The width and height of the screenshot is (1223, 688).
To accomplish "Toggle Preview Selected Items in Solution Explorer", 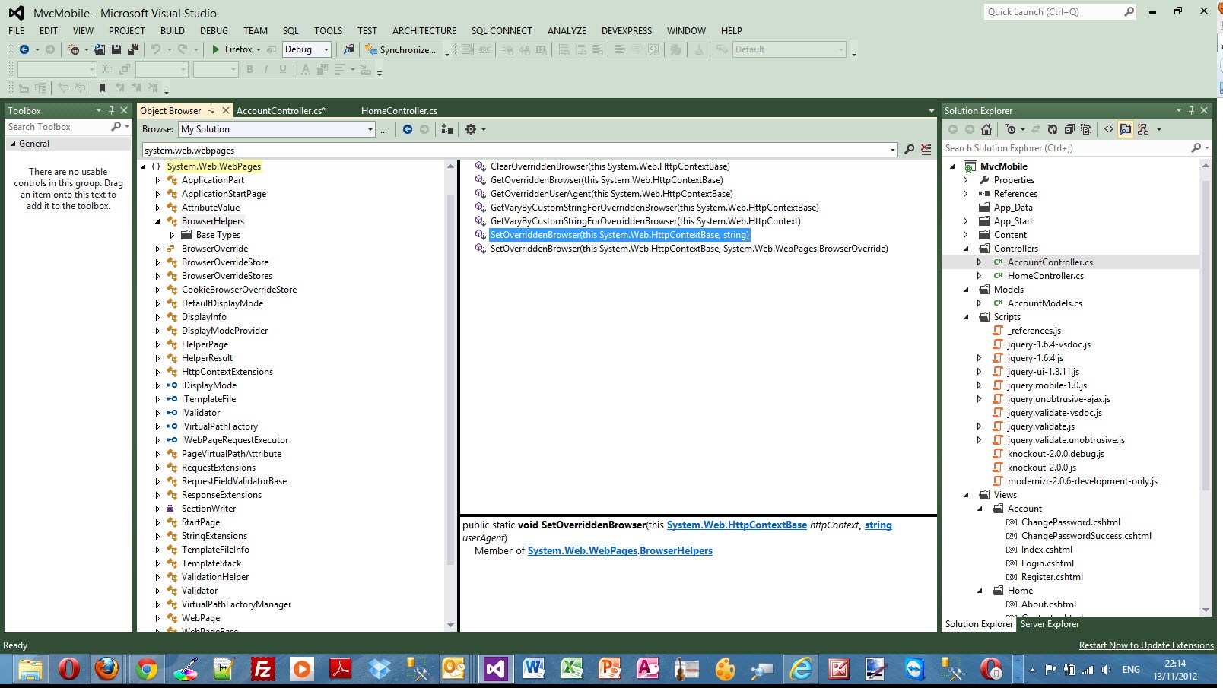I will (x=1126, y=129).
